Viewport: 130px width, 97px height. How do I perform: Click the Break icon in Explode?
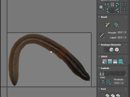(x=102, y=74)
